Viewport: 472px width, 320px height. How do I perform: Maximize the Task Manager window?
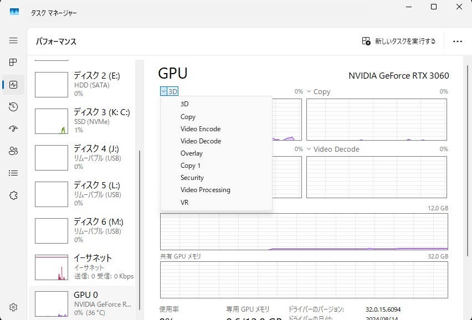coord(434,7)
